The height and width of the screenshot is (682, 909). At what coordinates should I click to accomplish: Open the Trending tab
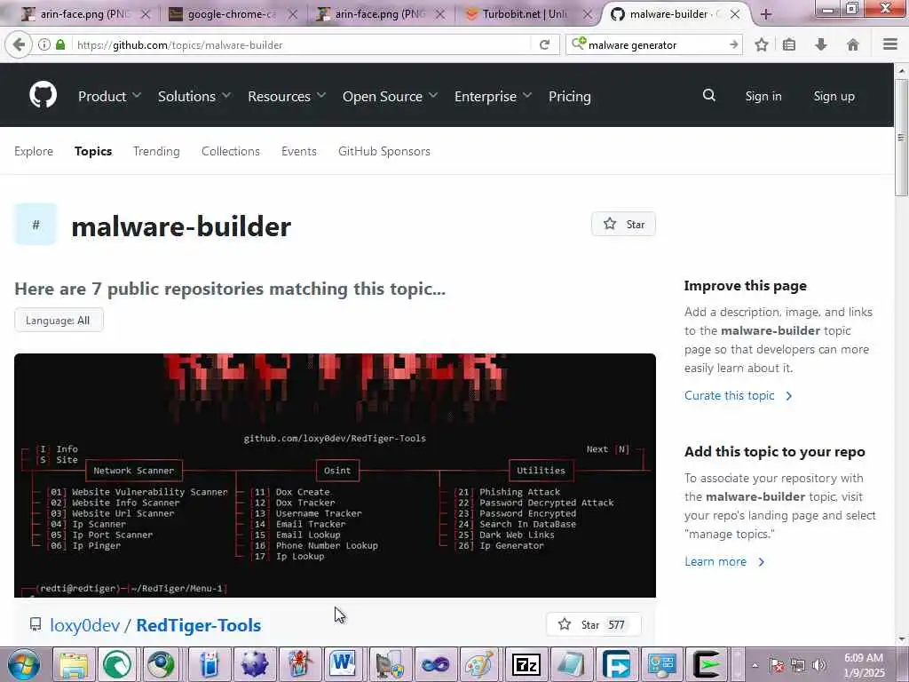click(156, 151)
